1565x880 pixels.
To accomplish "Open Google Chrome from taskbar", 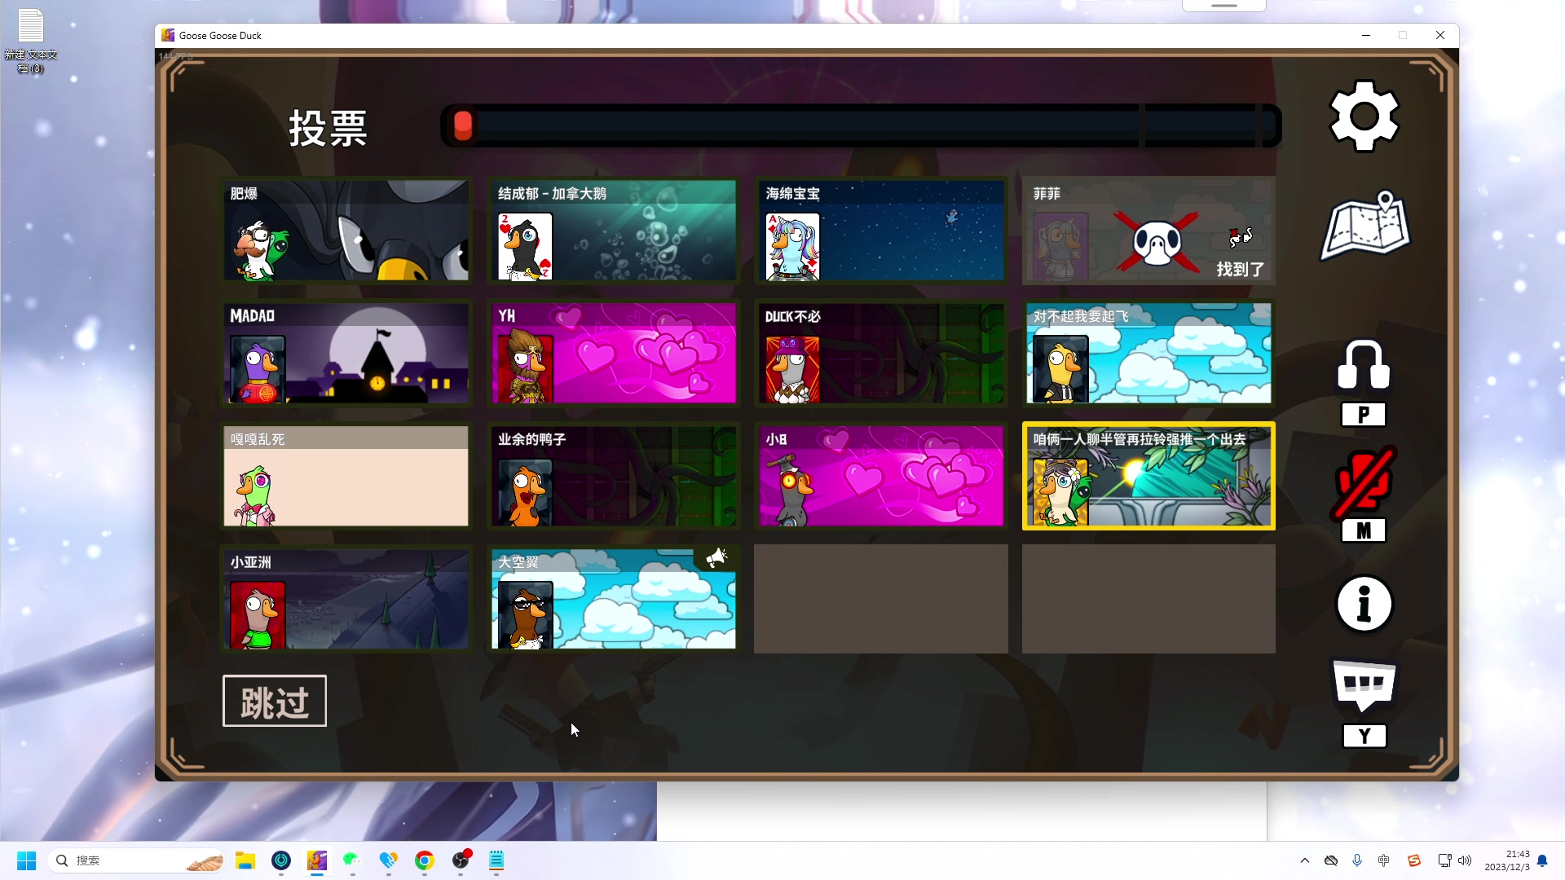I will pos(425,860).
